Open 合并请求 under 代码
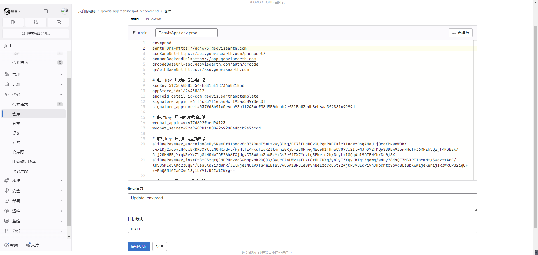538x255 pixels. point(34,105)
